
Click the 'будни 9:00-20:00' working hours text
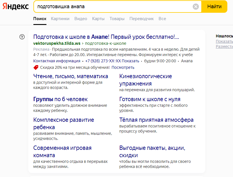coord(160,61)
